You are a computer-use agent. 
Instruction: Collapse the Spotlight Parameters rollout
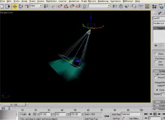click(159, 71)
